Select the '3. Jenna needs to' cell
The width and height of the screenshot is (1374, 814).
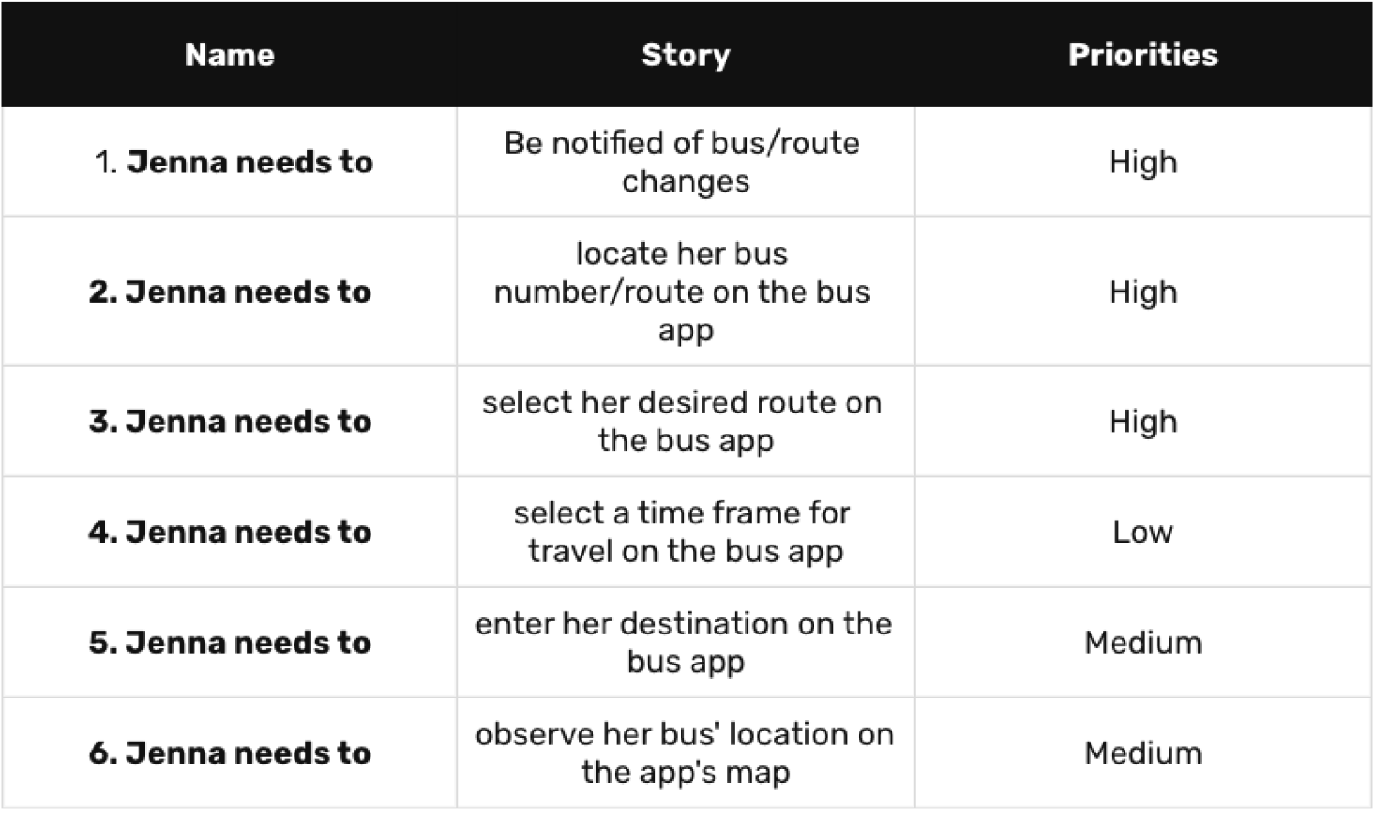click(229, 422)
